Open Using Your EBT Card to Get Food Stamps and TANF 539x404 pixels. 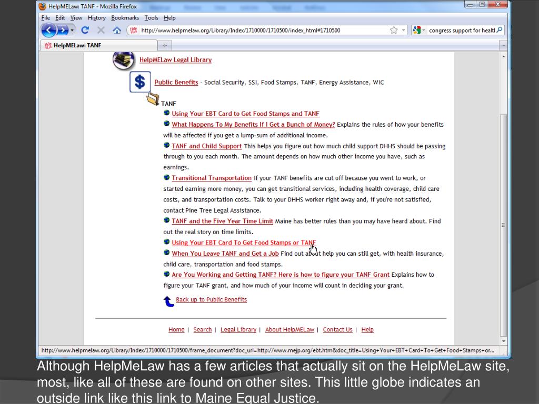[x=245, y=114]
